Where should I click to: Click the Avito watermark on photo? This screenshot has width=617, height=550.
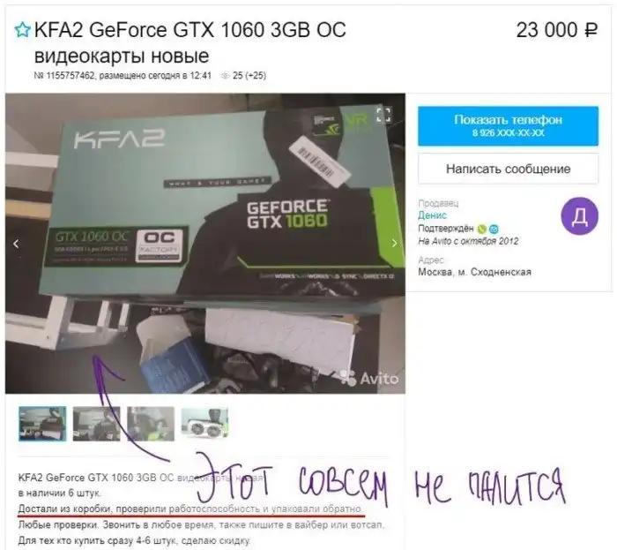(369, 378)
